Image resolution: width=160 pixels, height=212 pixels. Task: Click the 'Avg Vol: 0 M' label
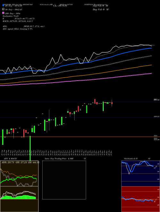100,6
